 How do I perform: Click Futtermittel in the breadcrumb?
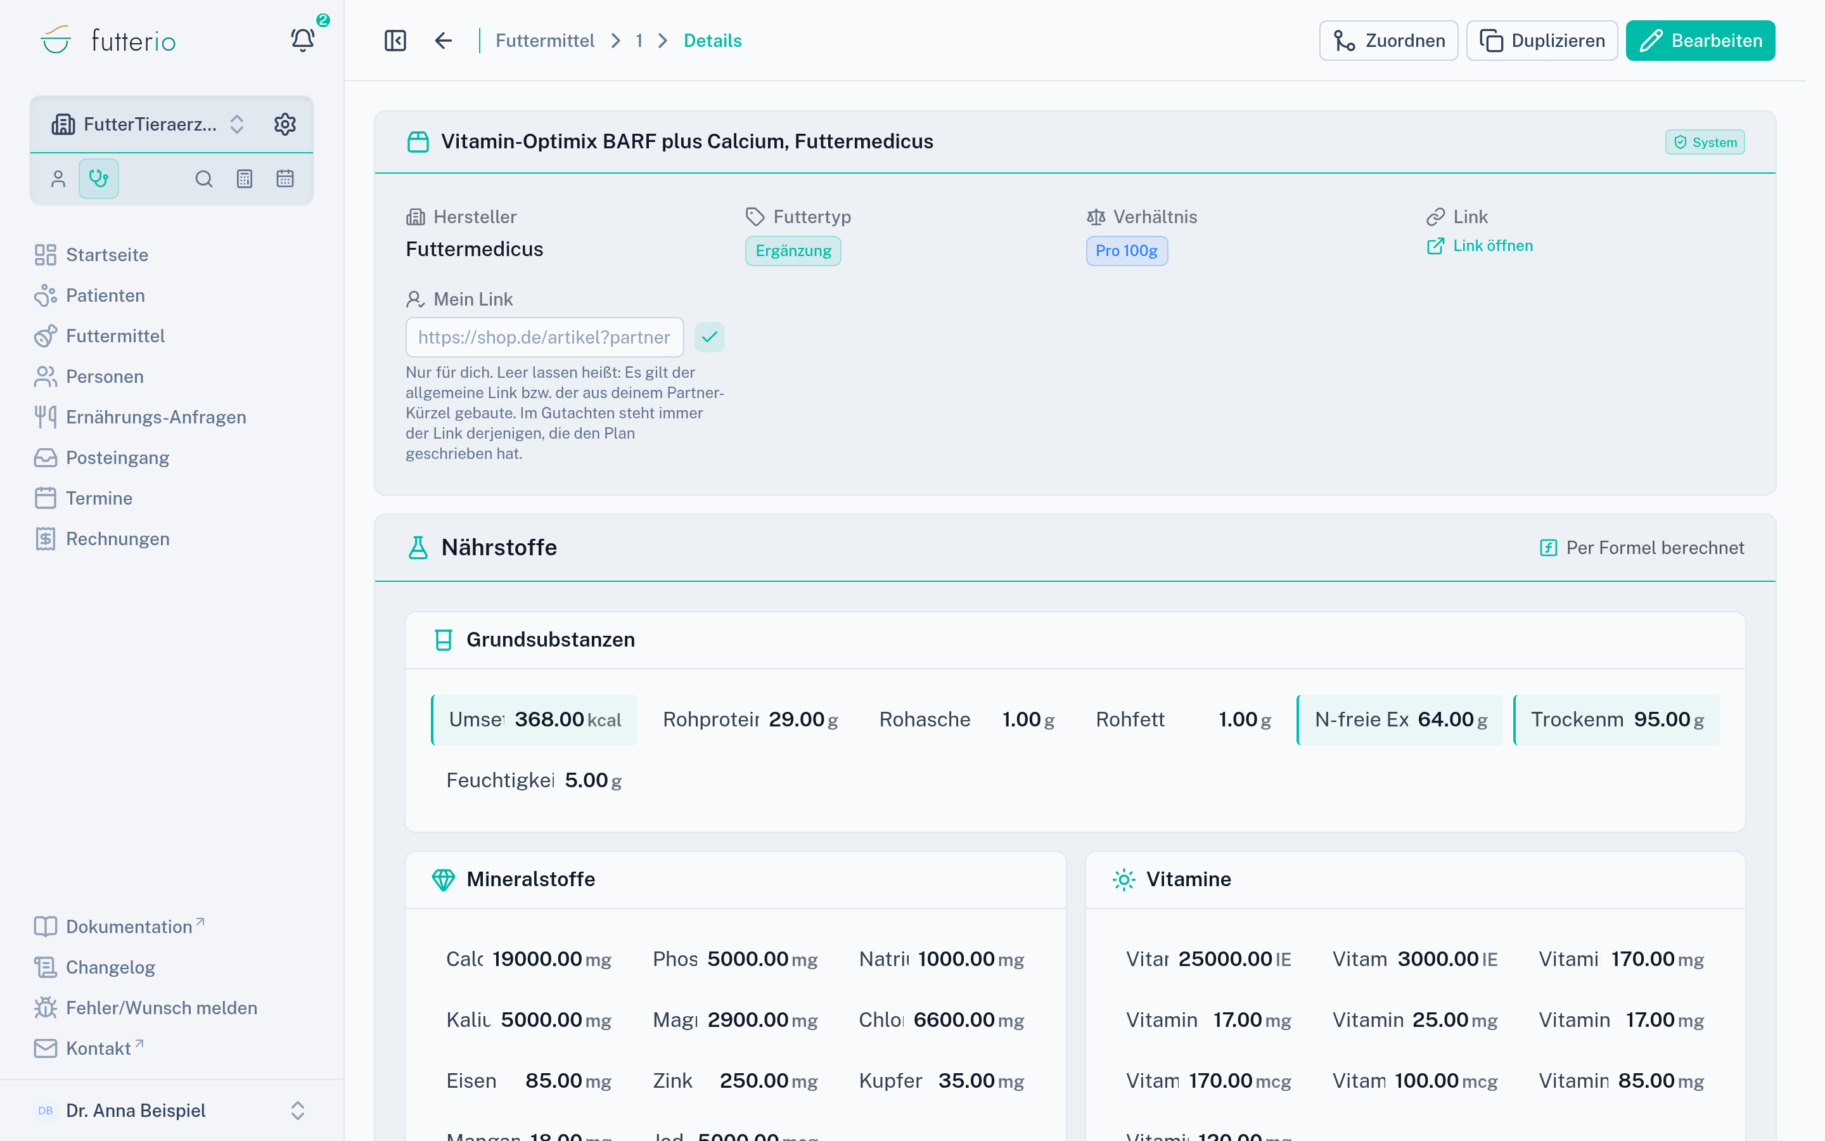point(544,41)
